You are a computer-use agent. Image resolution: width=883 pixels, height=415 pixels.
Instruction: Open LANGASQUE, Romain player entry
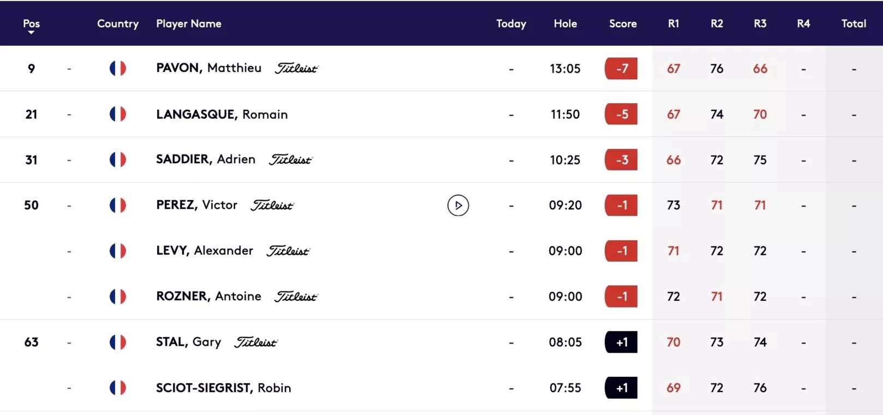pos(222,114)
